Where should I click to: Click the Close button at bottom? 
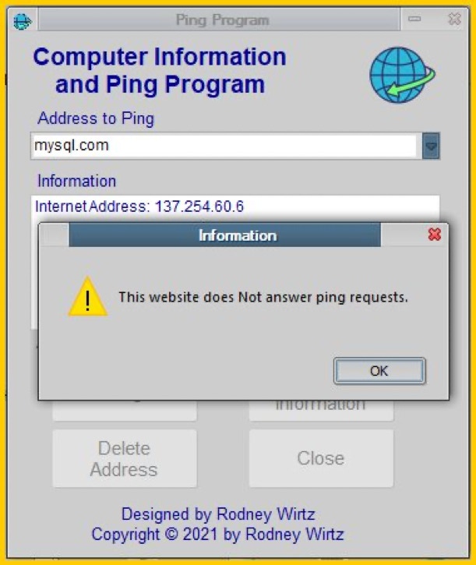(x=321, y=458)
